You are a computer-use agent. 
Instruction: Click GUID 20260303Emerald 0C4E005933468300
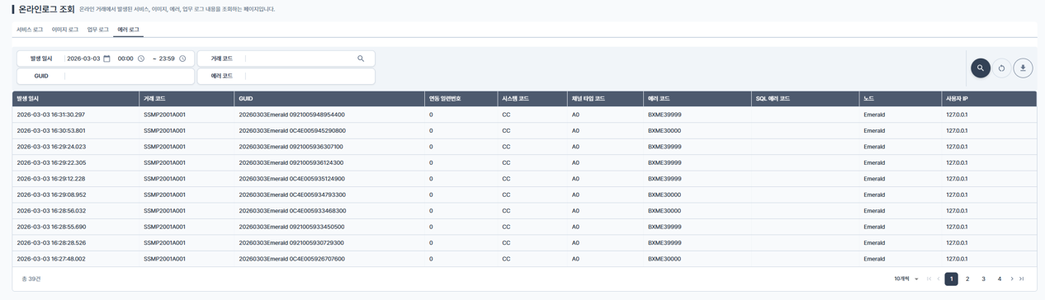point(292,211)
